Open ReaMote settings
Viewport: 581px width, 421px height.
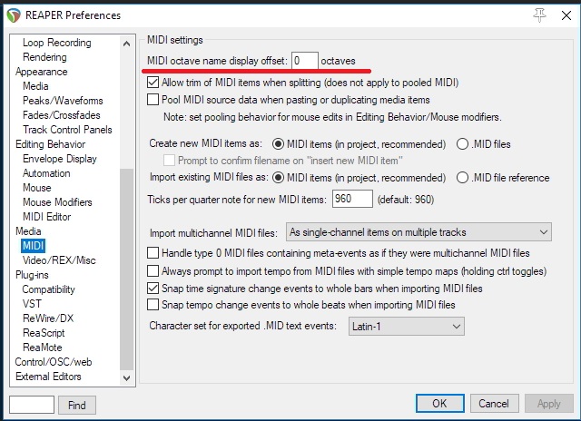tap(43, 348)
